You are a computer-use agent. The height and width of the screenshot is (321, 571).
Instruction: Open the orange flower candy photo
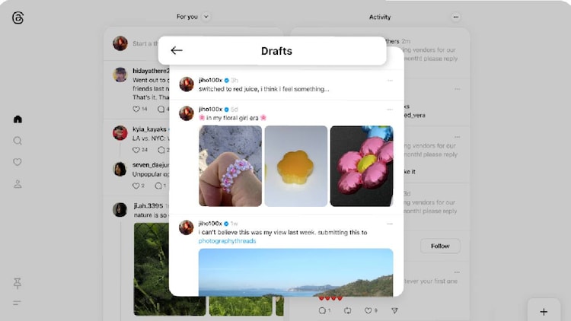[295, 166]
